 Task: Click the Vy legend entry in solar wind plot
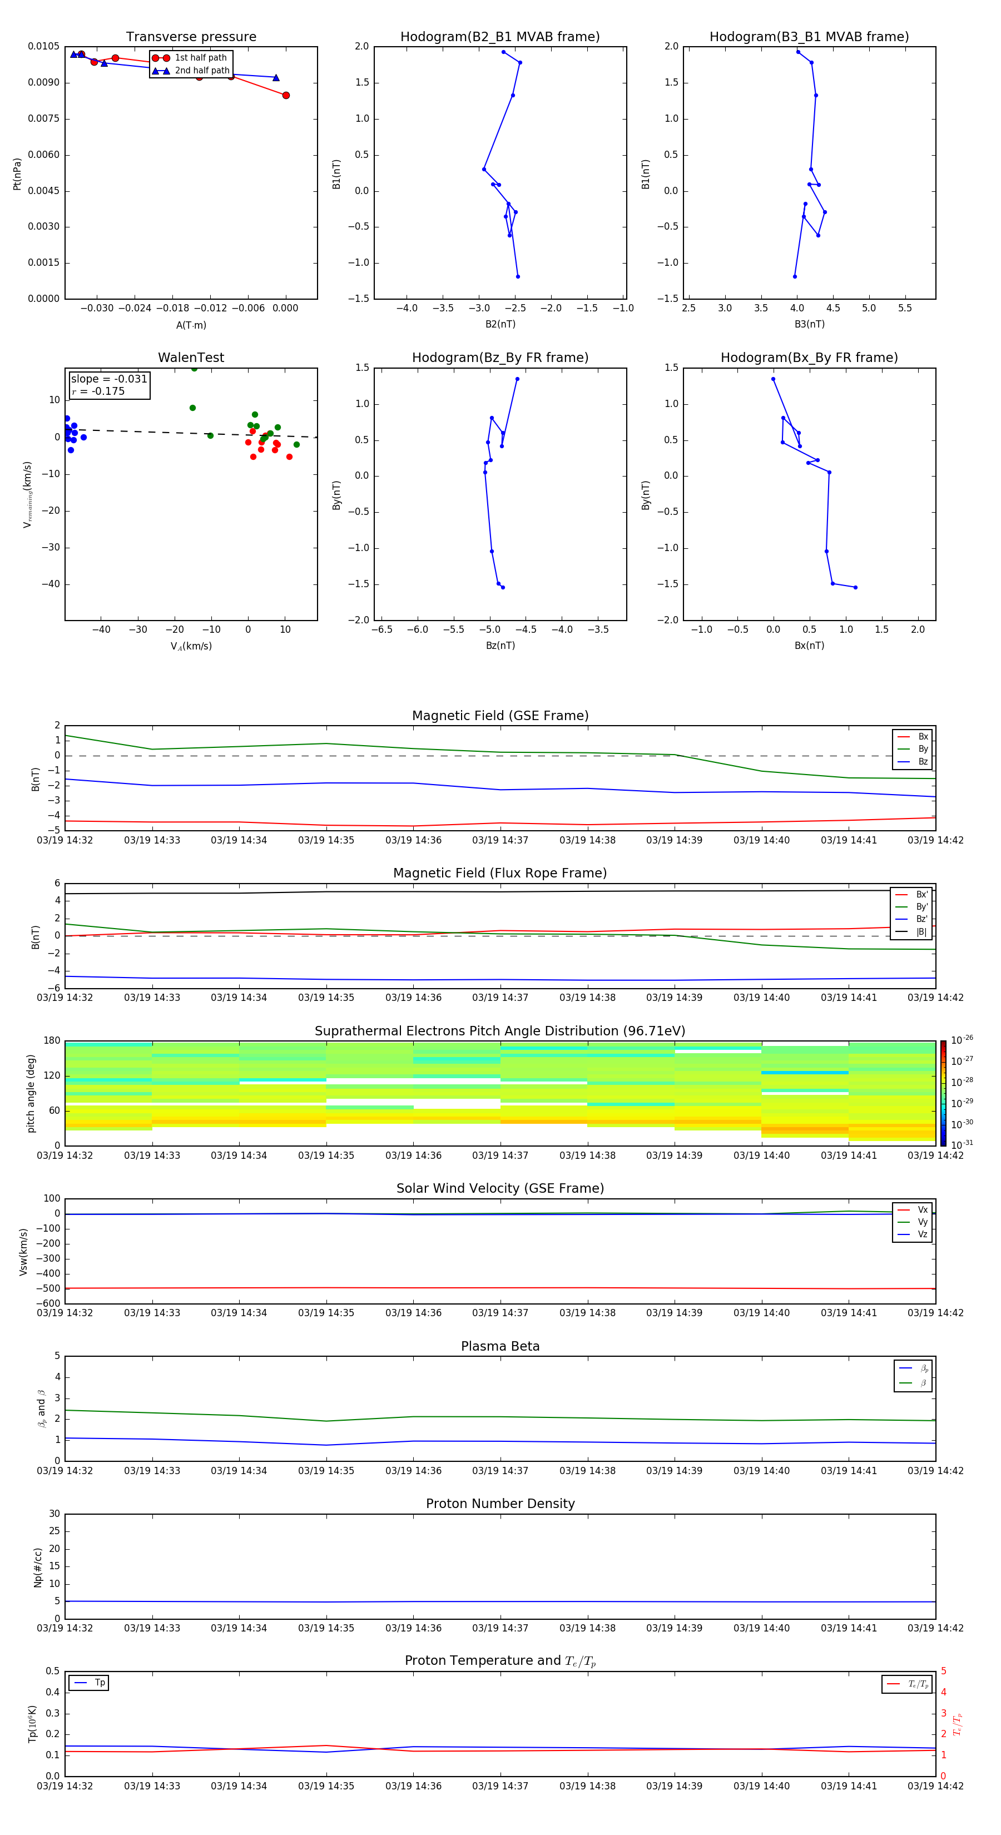pos(913,1222)
